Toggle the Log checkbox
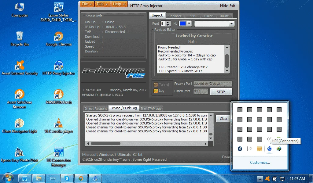This screenshot has width=313, height=183. pyautogui.click(x=156, y=91)
